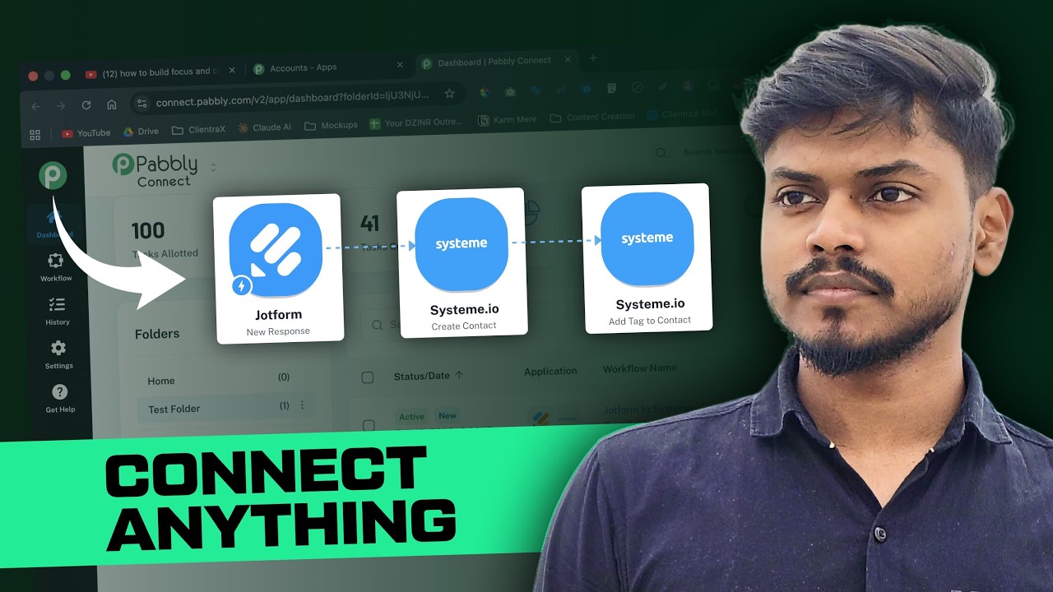Click the Workflow Name column header
This screenshot has width=1053, height=592.
coord(640,369)
